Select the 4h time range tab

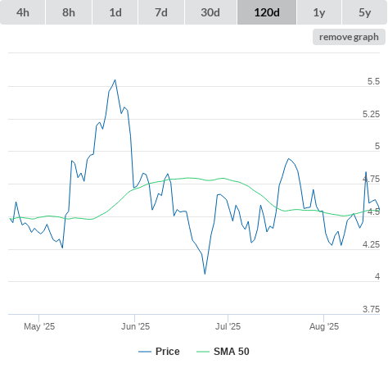pos(23,12)
